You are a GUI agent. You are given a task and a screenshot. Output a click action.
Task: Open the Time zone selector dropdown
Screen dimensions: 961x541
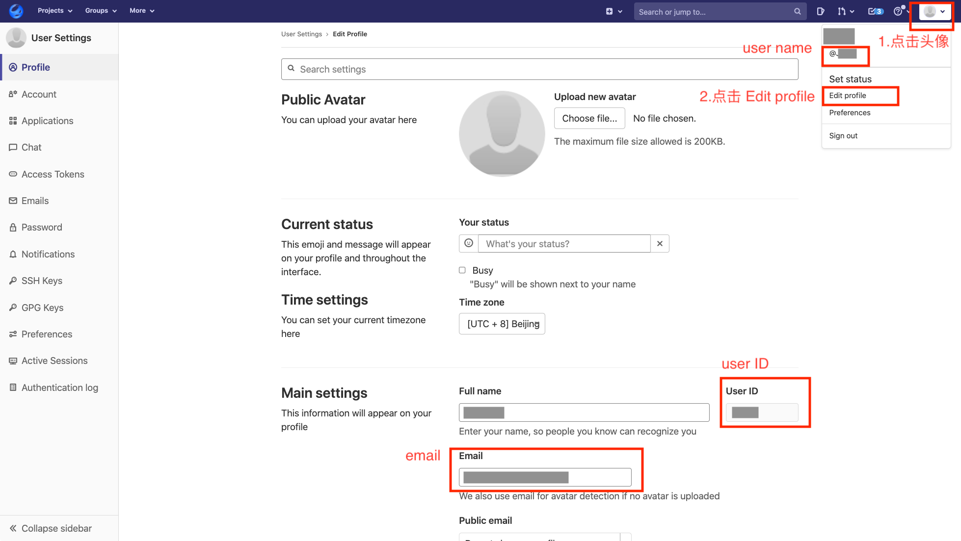point(503,323)
